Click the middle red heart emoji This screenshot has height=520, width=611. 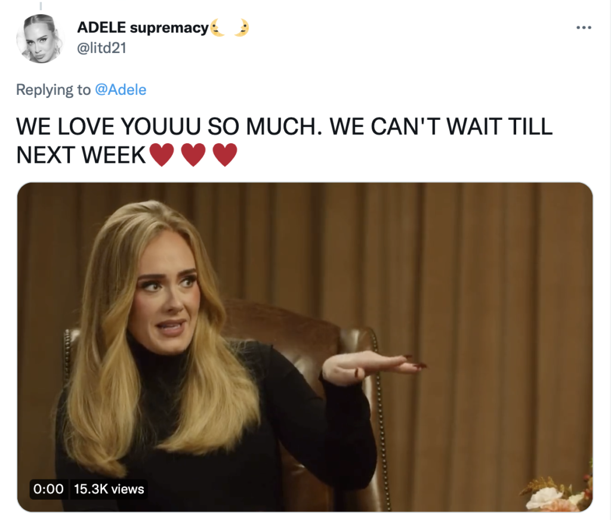point(193,154)
